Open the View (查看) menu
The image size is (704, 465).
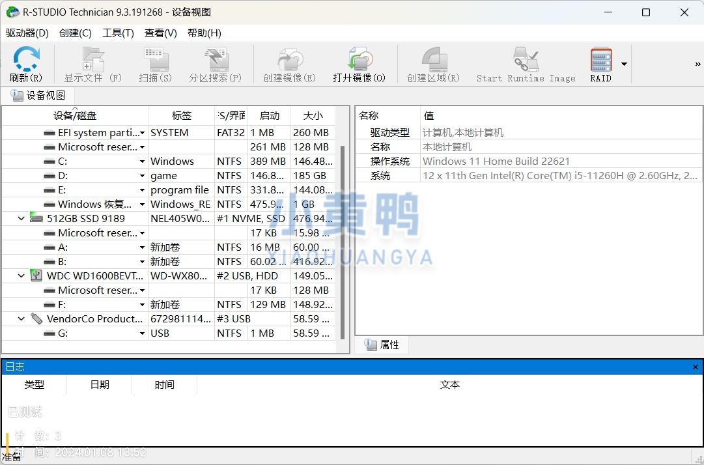161,33
